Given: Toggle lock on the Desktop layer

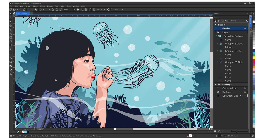Looking at the screenshot, I should coord(245,92).
